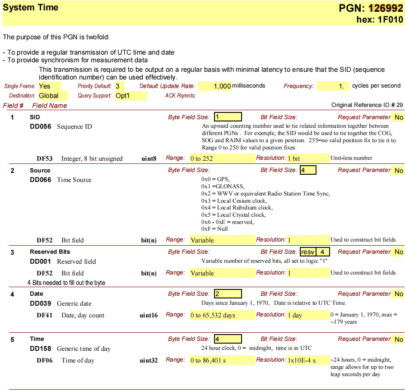
Task: Click the Query Support Opt'l field
Action: 130,96
